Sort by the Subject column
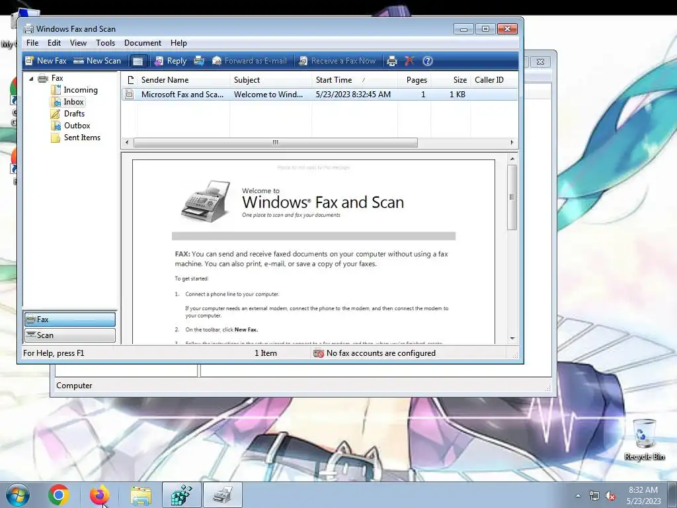The width and height of the screenshot is (677, 508). coord(270,80)
